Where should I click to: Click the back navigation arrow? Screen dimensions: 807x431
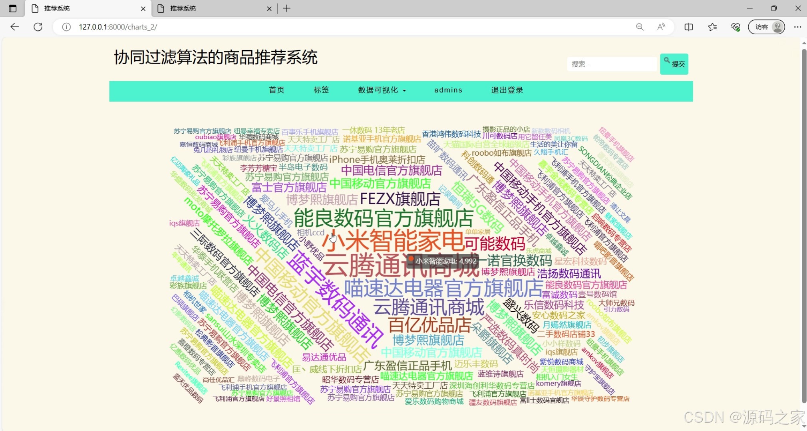coord(14,27)
